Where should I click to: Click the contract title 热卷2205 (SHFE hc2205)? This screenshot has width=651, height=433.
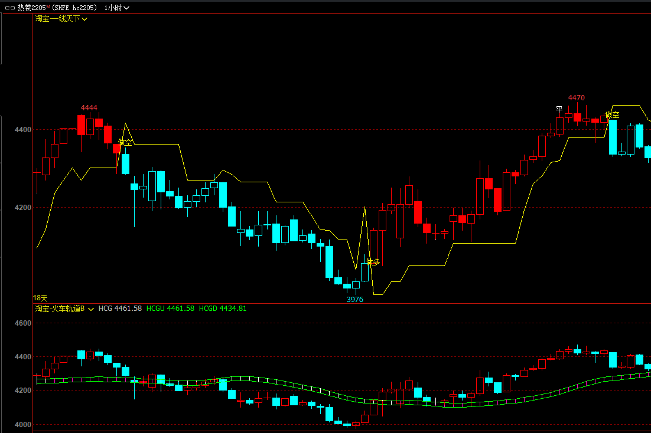(x=57, y=8)
